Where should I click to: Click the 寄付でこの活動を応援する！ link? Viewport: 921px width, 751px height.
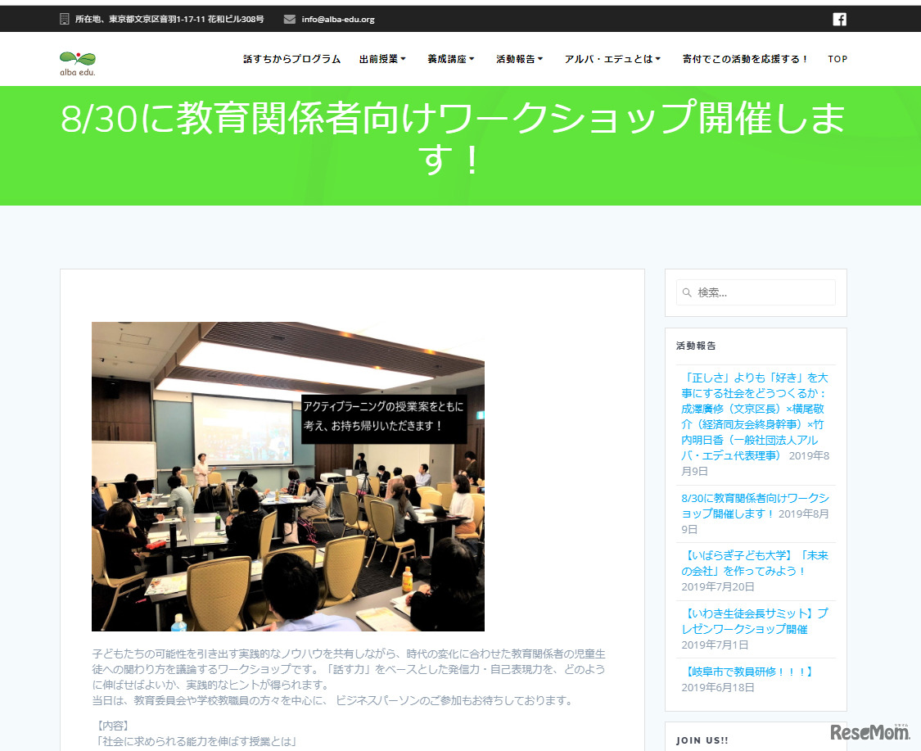(x=743, y=58)
